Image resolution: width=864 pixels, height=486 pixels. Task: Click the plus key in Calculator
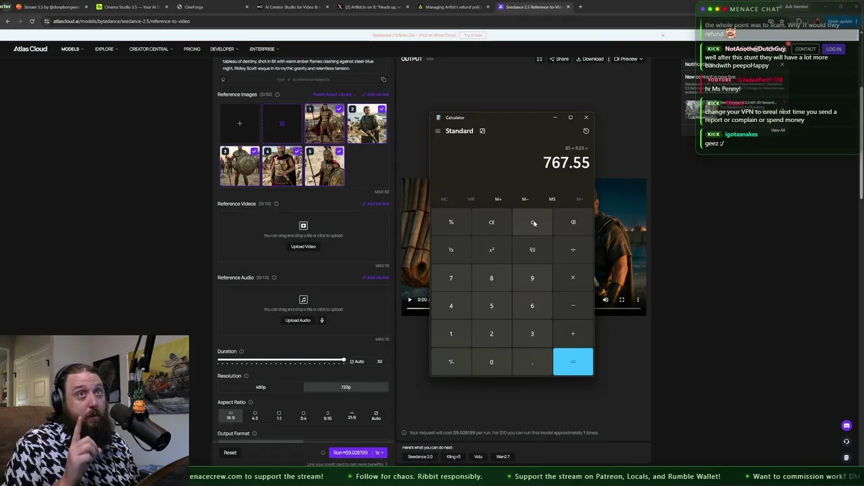coord(573,333)
